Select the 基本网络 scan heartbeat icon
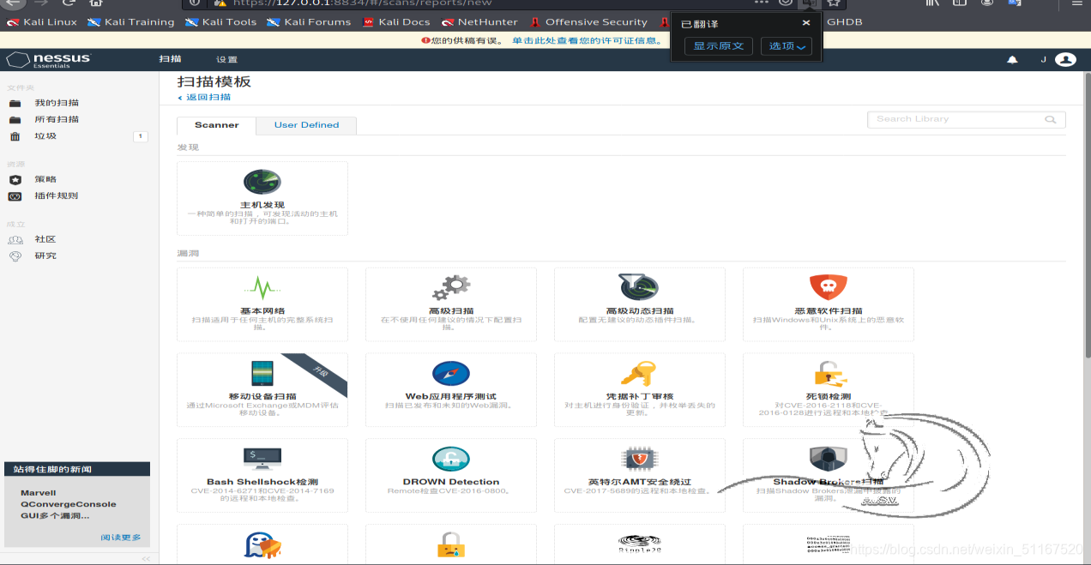The image size is (1091, 565). (262, 288)
